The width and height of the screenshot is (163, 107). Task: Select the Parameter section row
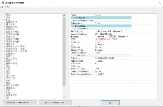point(101,26)
